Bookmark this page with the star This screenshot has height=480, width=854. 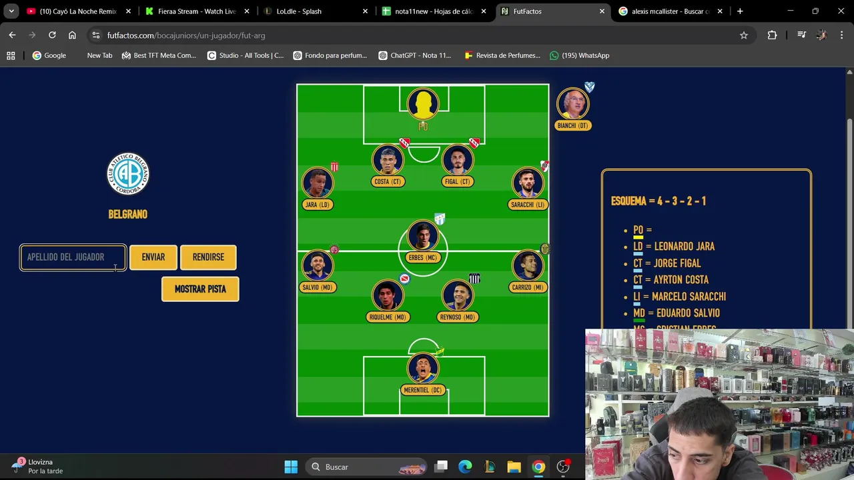pyautogui.click(x=744, y=35)
